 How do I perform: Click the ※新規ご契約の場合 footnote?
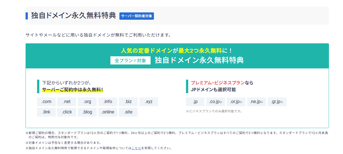pos(177,135)
